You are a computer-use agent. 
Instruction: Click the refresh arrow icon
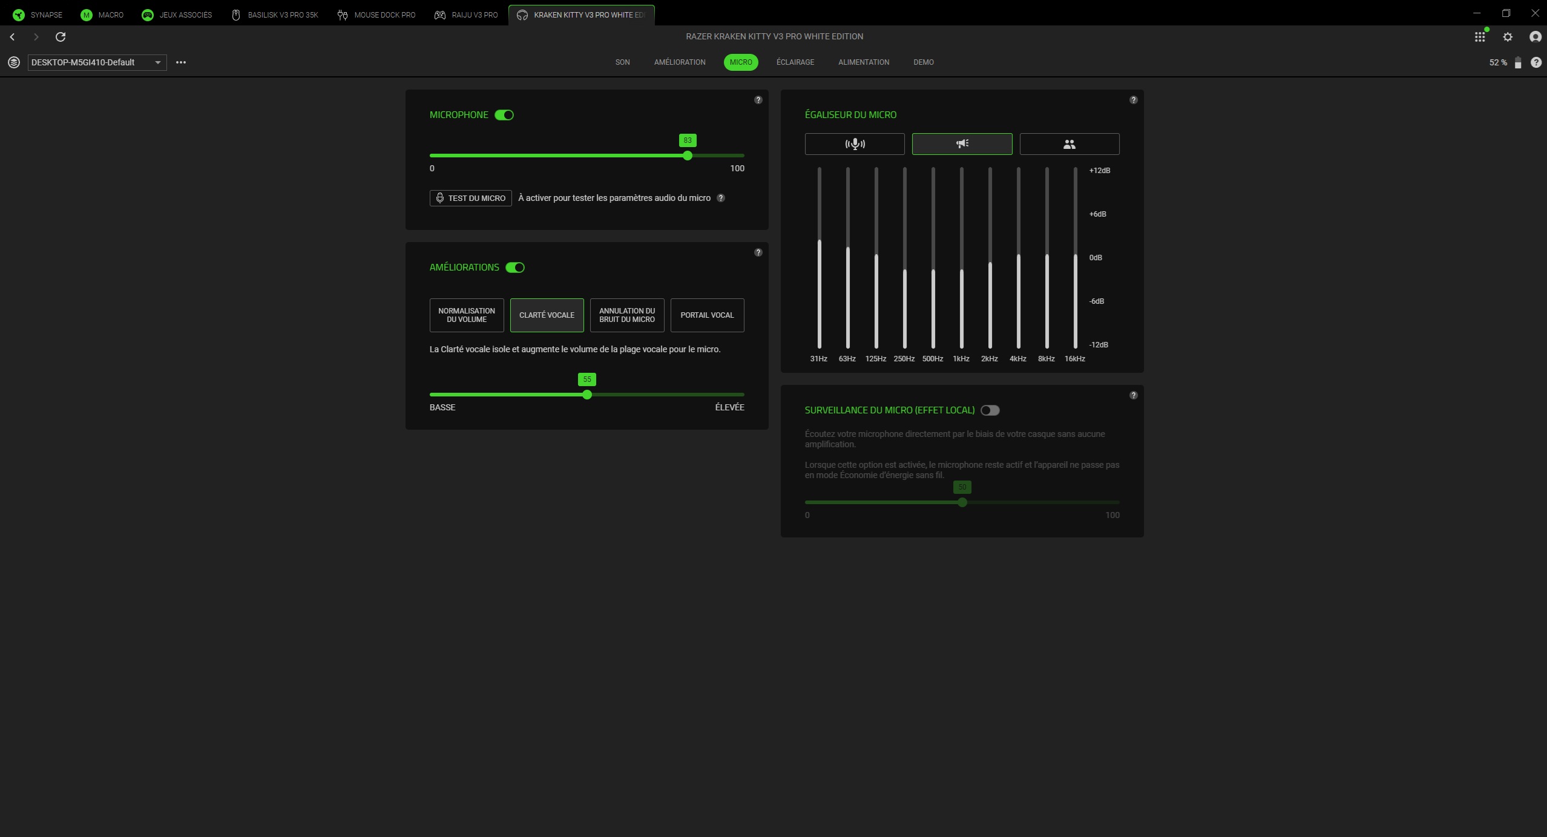[x=61, y=37]
